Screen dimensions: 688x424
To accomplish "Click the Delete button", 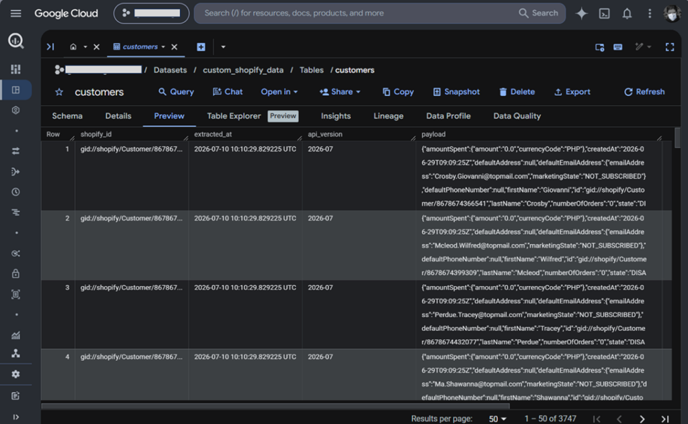I will tap(517, 91).
